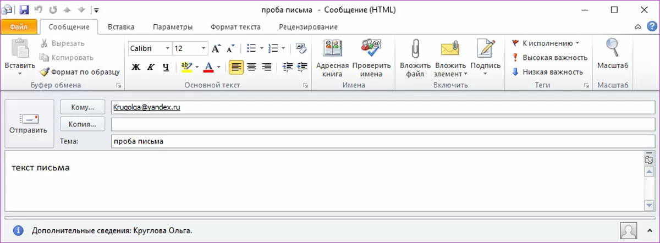Open the Подпись signature menu

(x=486, y=58)
